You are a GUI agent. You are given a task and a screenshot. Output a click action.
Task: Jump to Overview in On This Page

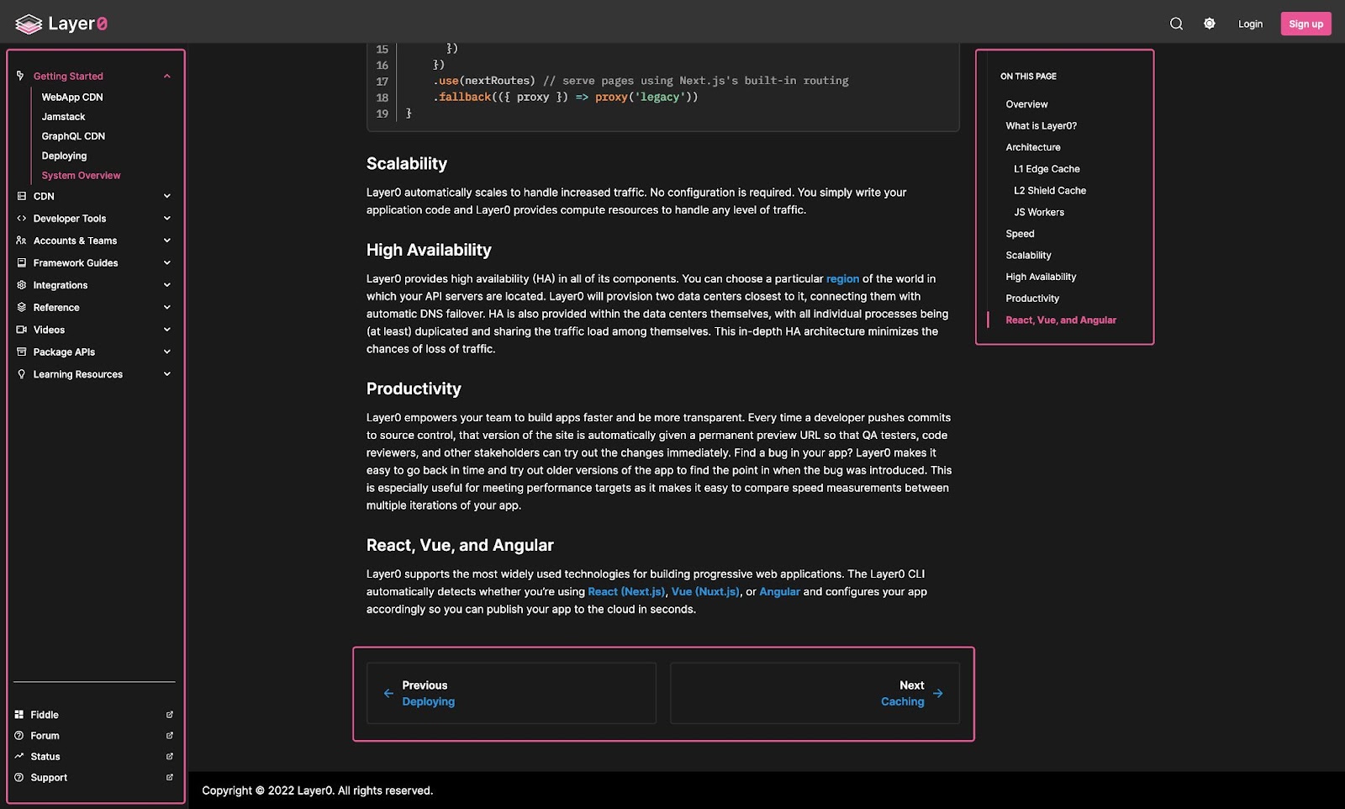pyautogui.click(x=1026, y=104)
